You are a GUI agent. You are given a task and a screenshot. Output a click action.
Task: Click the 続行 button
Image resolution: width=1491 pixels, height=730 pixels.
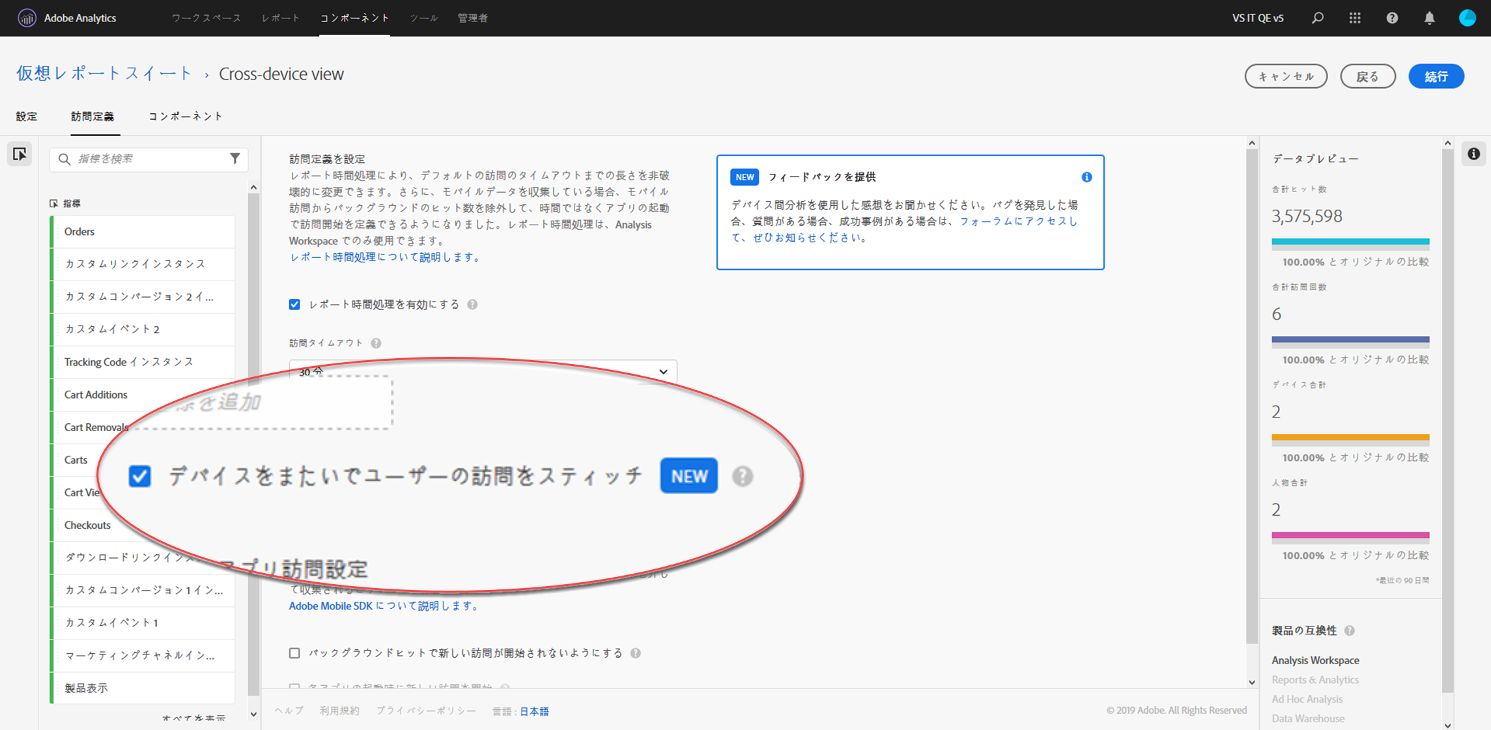coord(1436,76)
